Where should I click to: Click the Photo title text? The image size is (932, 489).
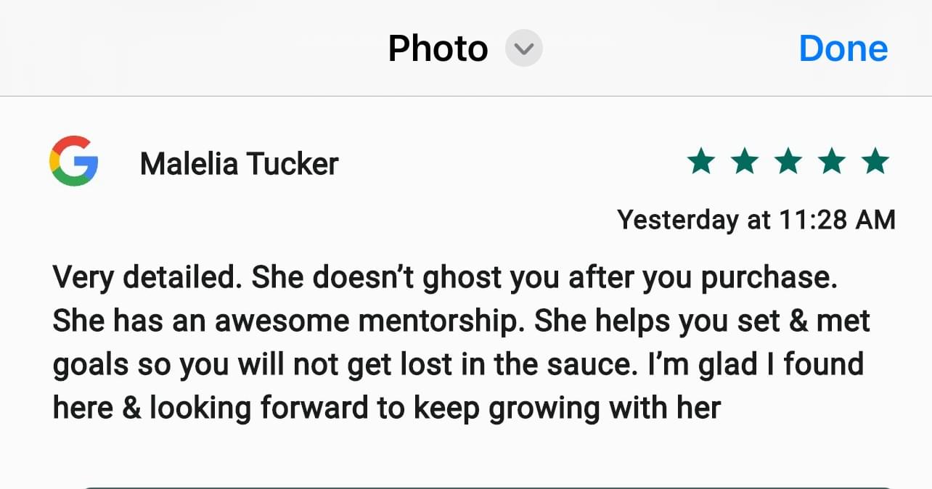click(x=438, y=49)
